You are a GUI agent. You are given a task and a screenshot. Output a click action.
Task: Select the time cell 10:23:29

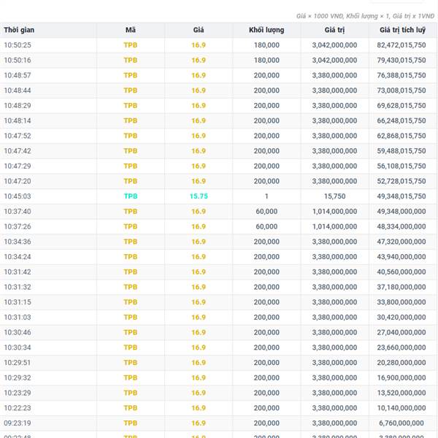tap(18, 393)
